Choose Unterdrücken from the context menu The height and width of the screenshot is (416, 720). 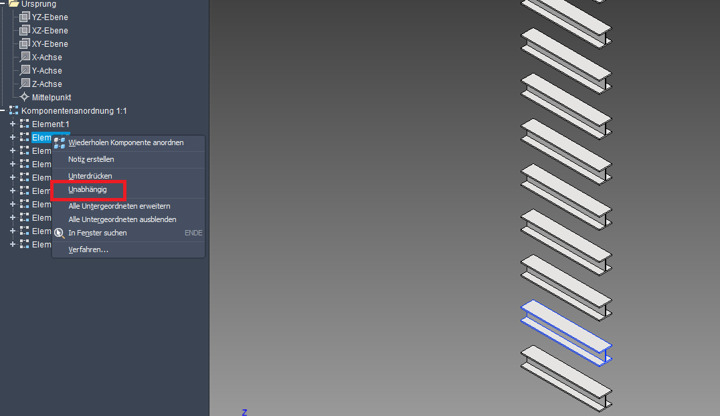[128, 176]
